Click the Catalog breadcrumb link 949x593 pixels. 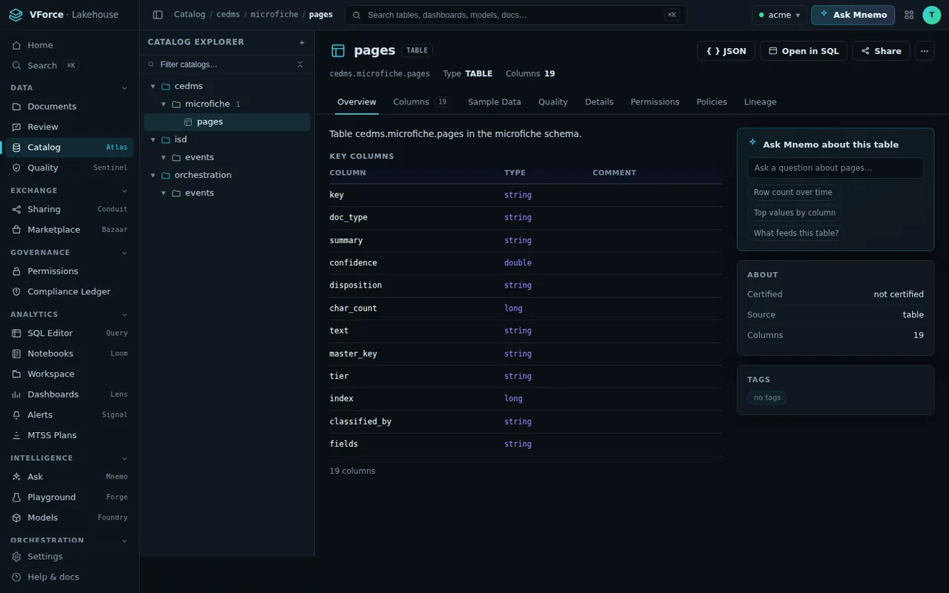point(189,15)
